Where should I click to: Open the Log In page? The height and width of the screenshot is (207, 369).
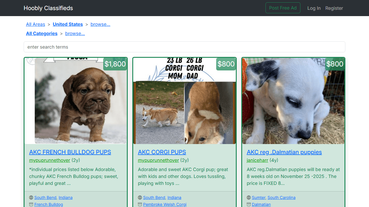314,8
